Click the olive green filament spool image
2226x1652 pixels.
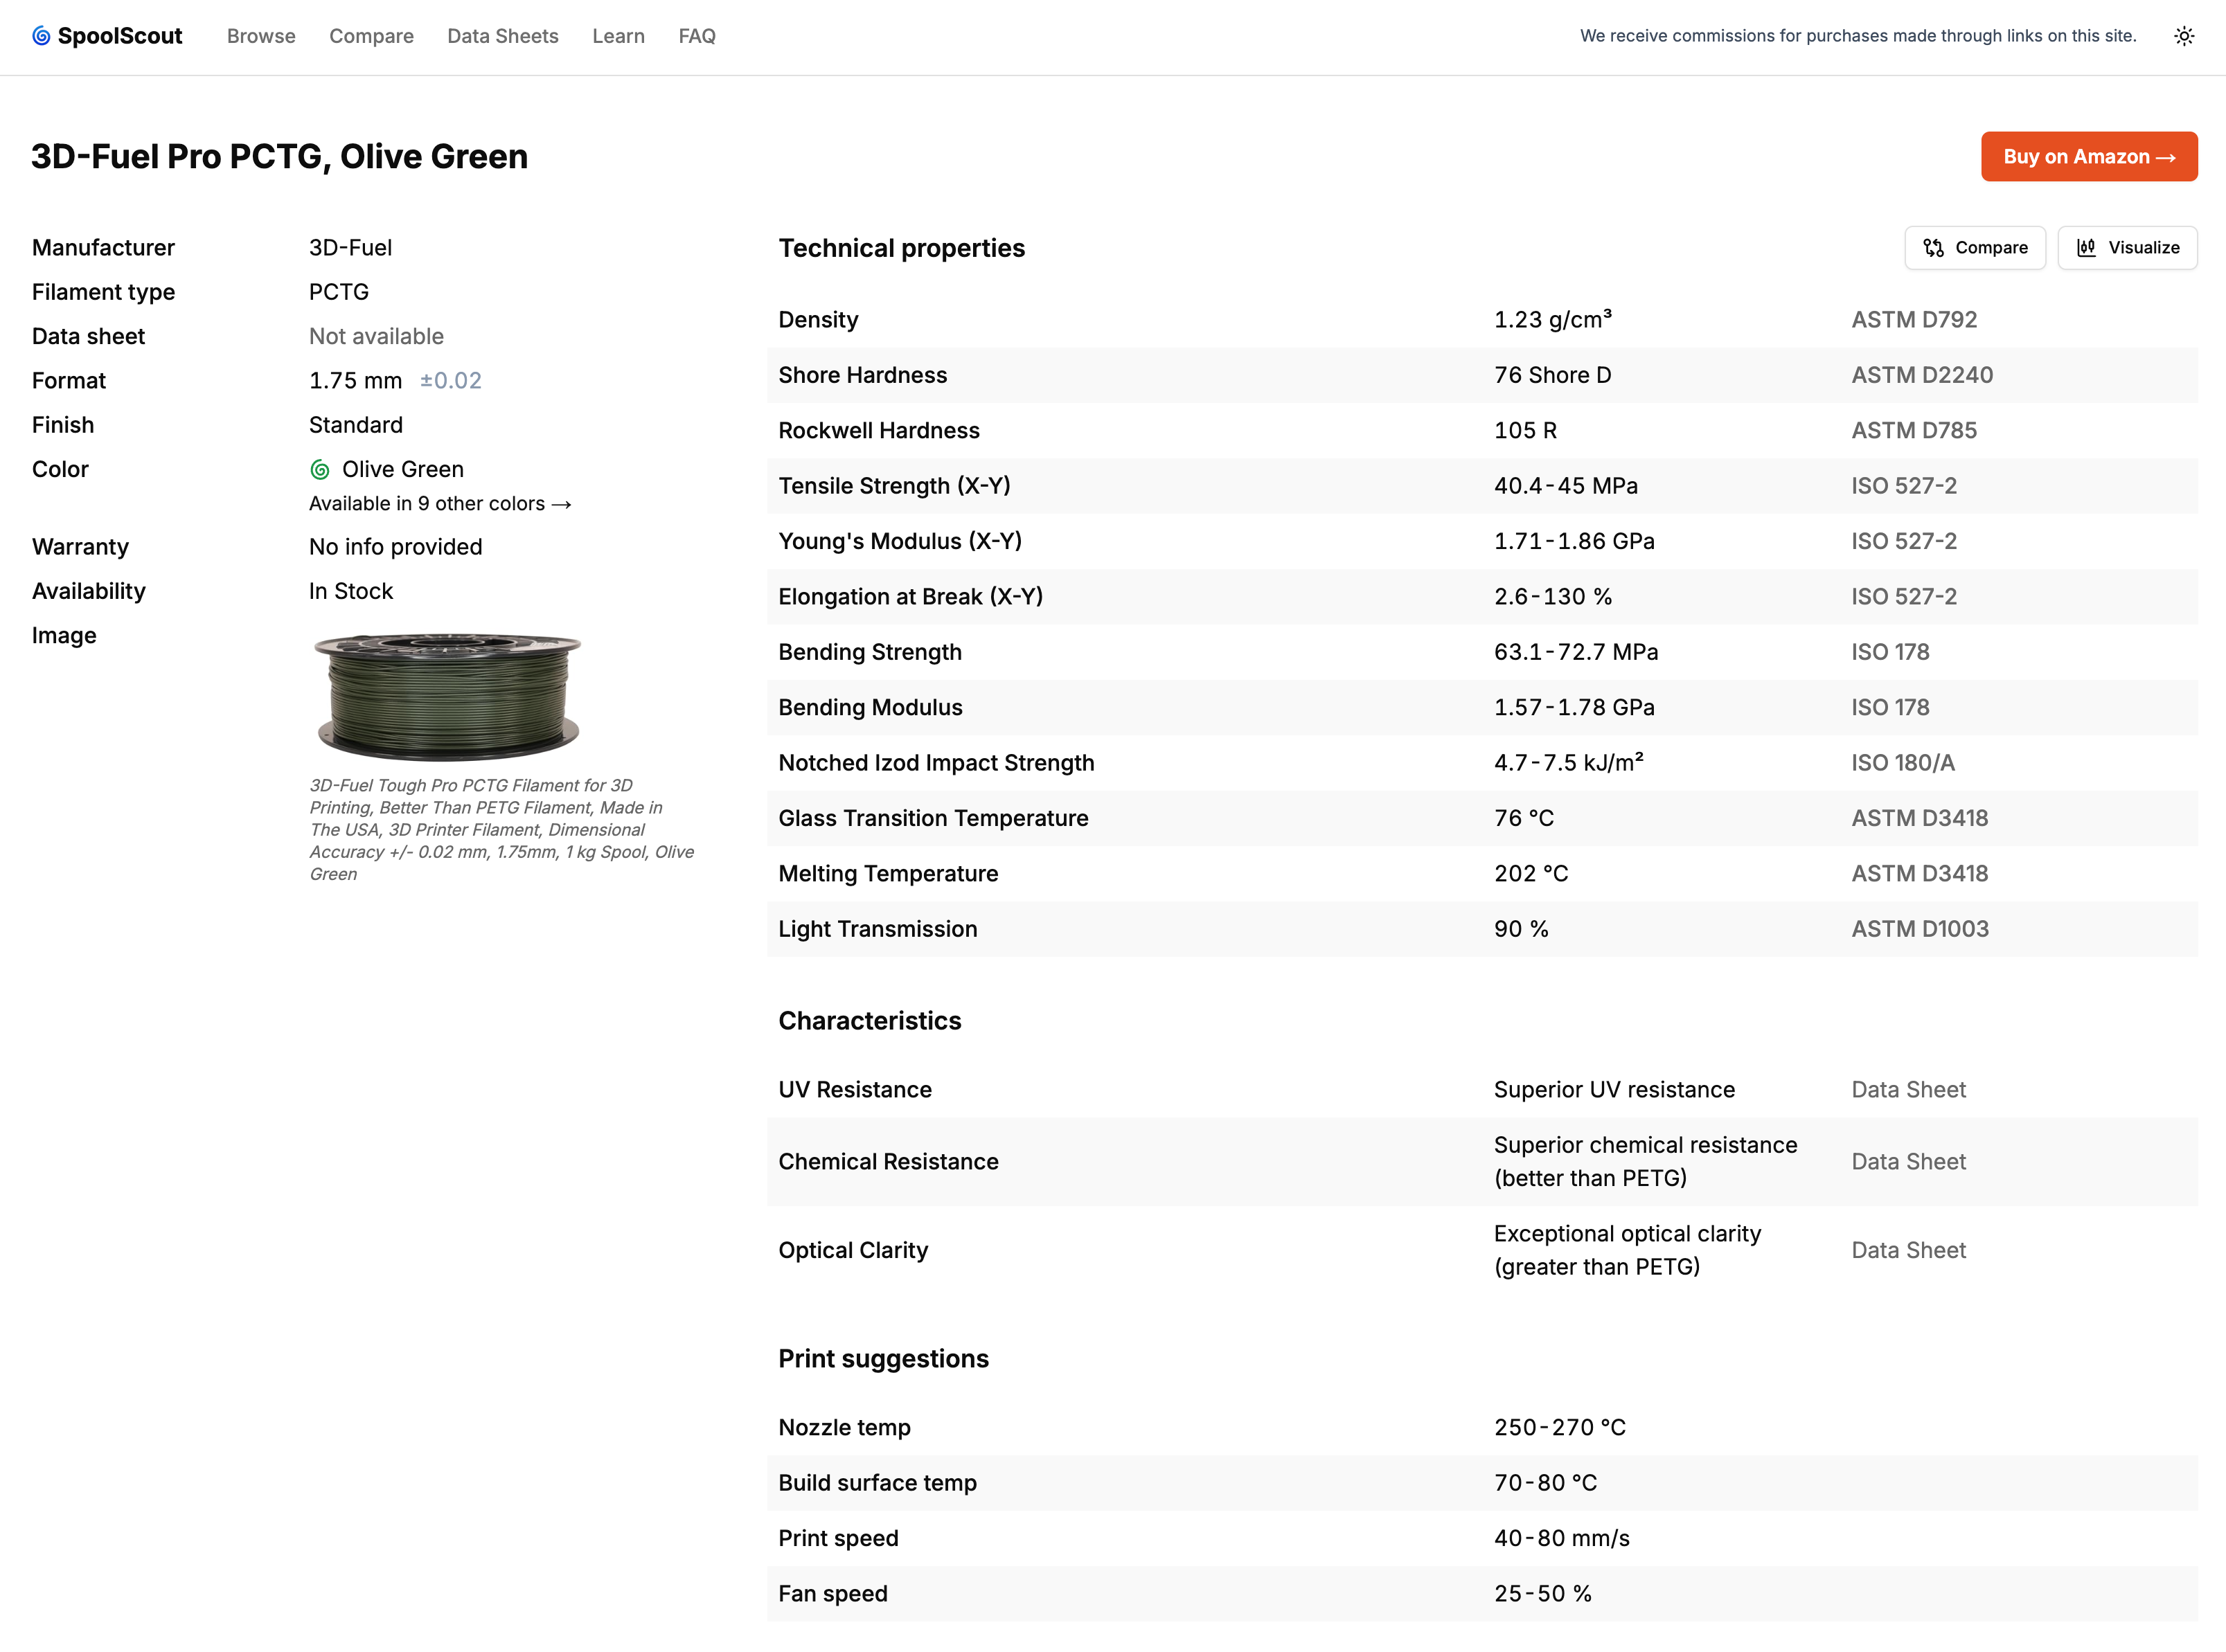coord(447,697)
